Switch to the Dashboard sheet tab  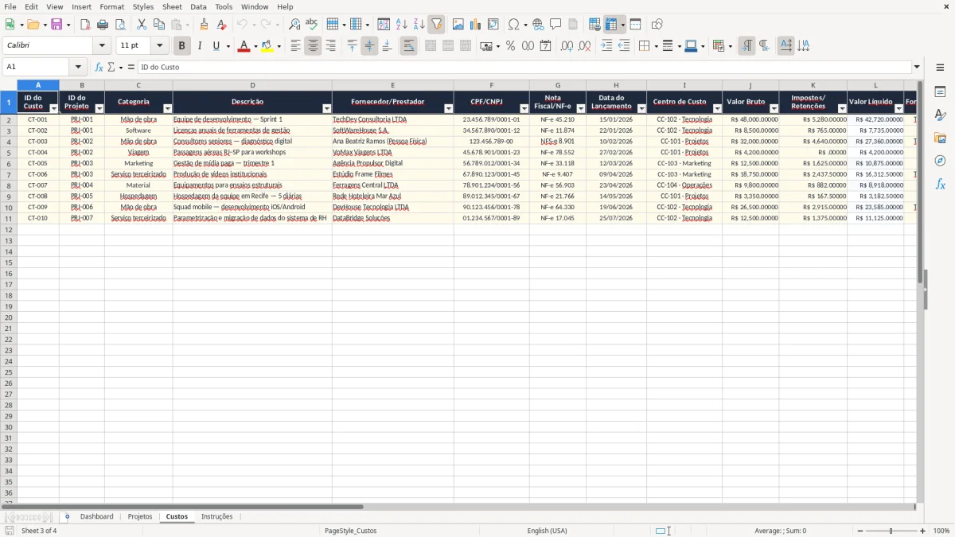click(96, 516)
